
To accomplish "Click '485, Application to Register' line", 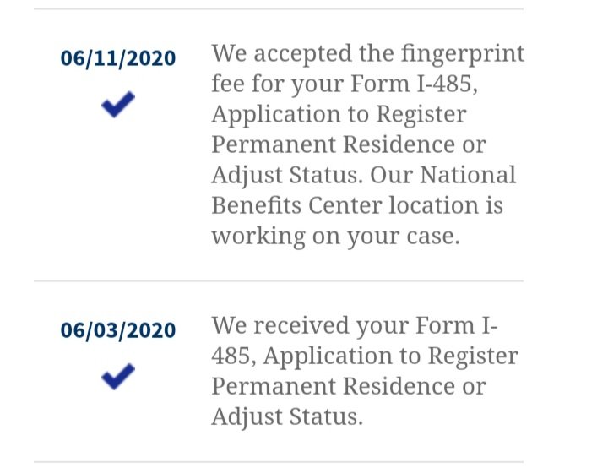I will [x=365, y=356].
